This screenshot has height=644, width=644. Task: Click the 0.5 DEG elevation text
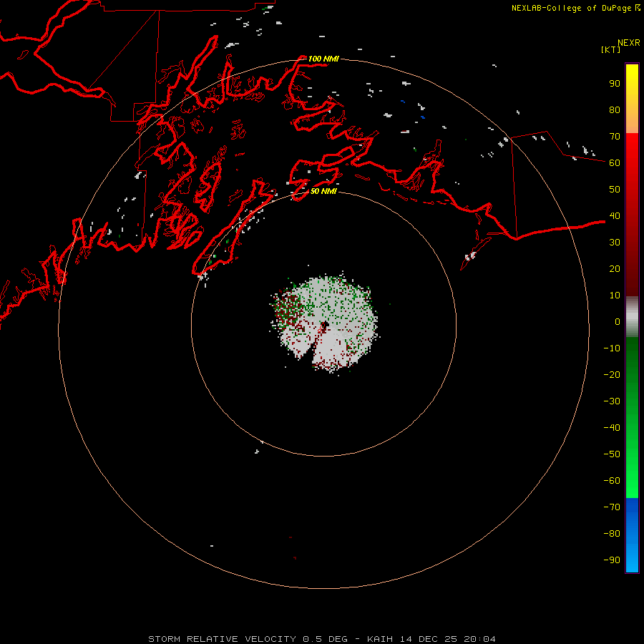coord(325,639)
